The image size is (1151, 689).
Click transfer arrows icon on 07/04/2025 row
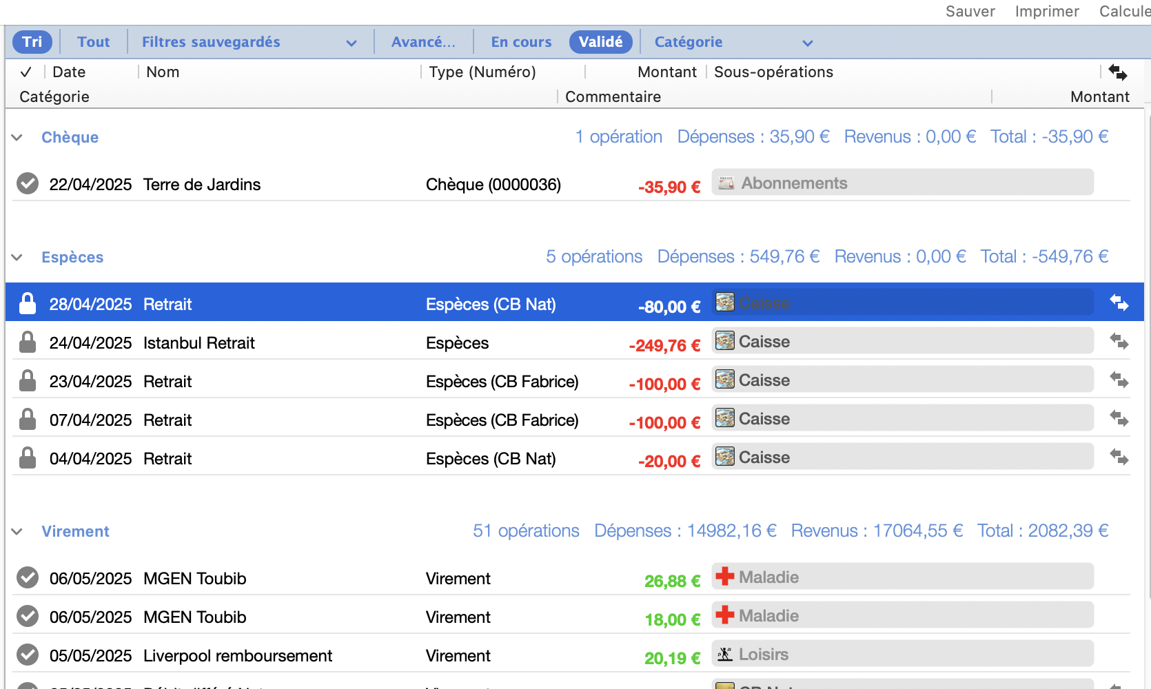pyautogui.click(x=1119, y=418)
